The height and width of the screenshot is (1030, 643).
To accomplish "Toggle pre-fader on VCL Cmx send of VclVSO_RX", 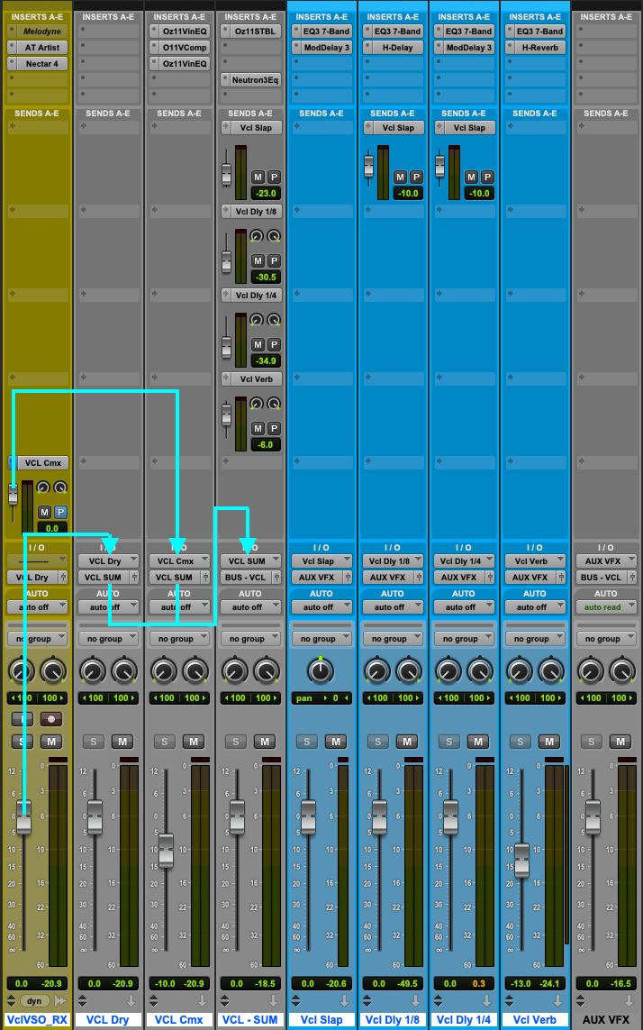I will click(x=60, y=512).
